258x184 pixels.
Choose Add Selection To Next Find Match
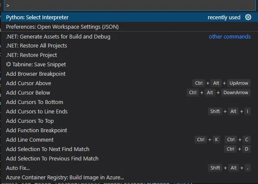[x=48, y=149]
